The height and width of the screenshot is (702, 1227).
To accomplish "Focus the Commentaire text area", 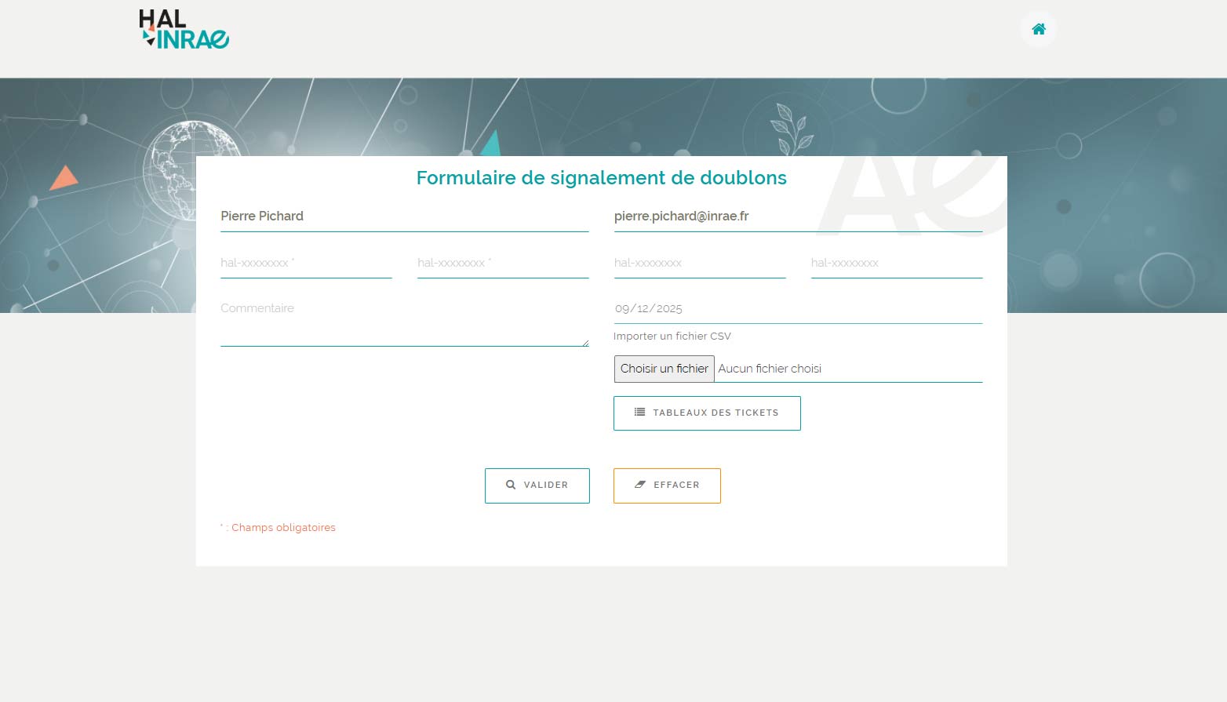I will tap(403, 322).
